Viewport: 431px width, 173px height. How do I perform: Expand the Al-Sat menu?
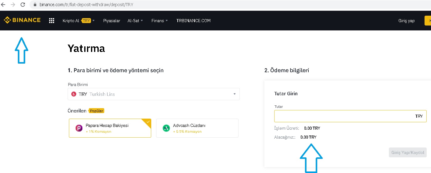(x=135, y=21)
